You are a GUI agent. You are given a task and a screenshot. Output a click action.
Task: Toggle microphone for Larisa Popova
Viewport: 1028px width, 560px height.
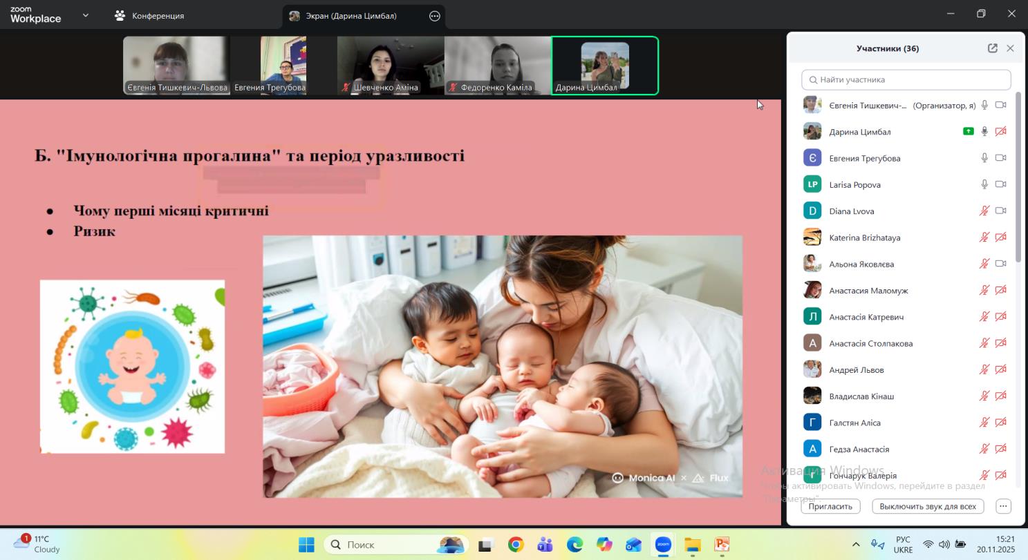pyautogui.click(x=984, y=184)
